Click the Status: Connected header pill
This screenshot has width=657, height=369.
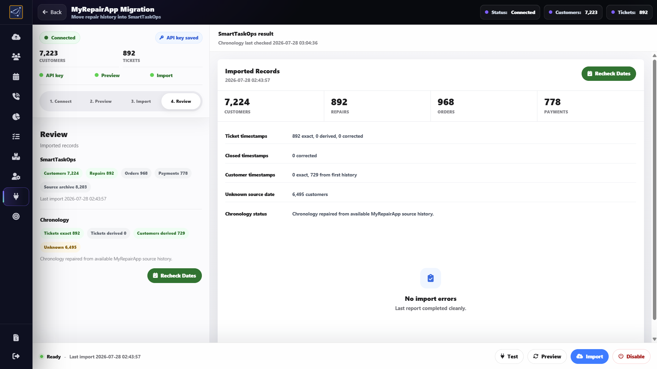(510, 12)
